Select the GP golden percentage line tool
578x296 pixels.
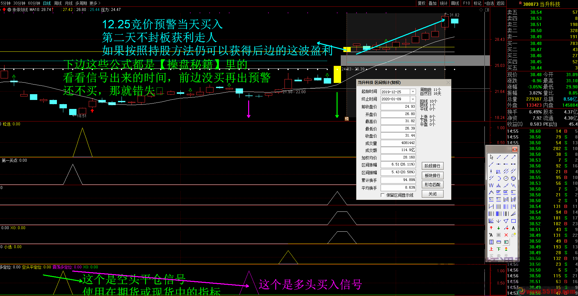[x=498, y=192]
